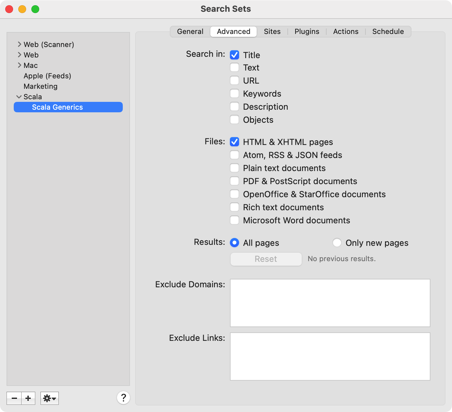452x412 pixels.
Task: Check Plain text documents
Action: (x=234, y=168)
